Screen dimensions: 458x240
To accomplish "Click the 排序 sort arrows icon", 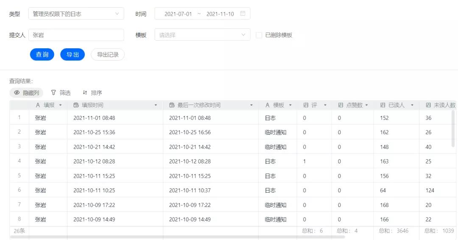I will click(85, 92).
